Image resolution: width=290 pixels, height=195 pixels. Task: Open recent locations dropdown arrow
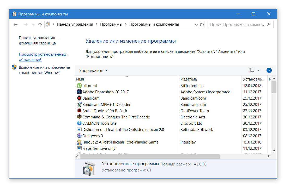(x=33, y=25)
